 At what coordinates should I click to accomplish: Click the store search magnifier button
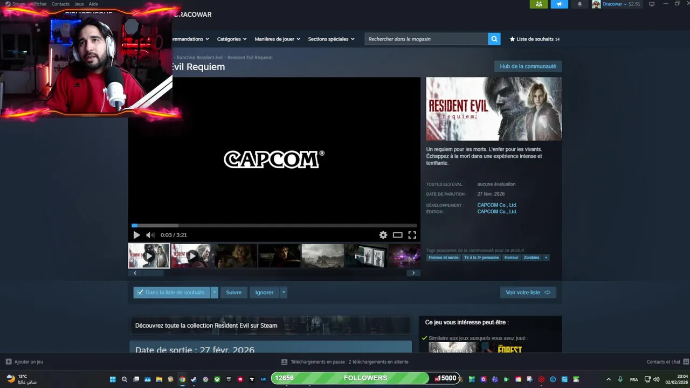tap(494, 39)
